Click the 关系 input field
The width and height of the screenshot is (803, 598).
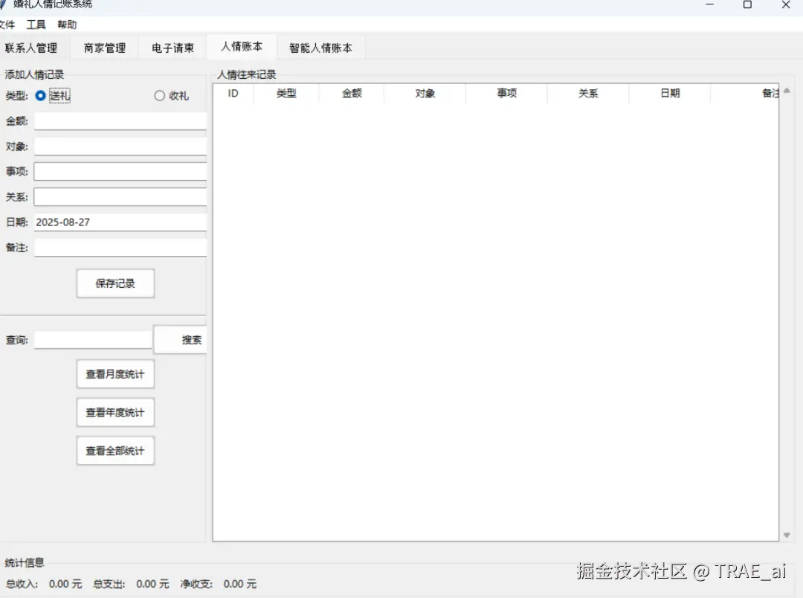tap(120, 197)
